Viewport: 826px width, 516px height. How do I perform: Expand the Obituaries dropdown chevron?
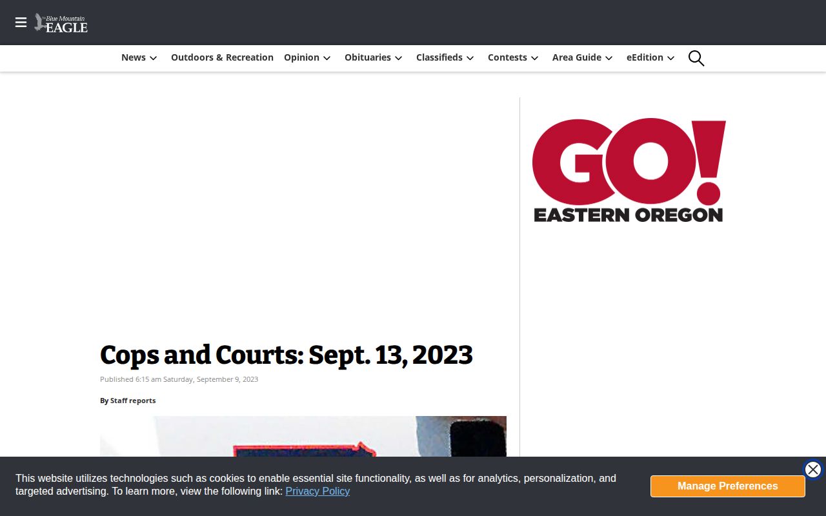pyautogui.click(x=399, y=58)
